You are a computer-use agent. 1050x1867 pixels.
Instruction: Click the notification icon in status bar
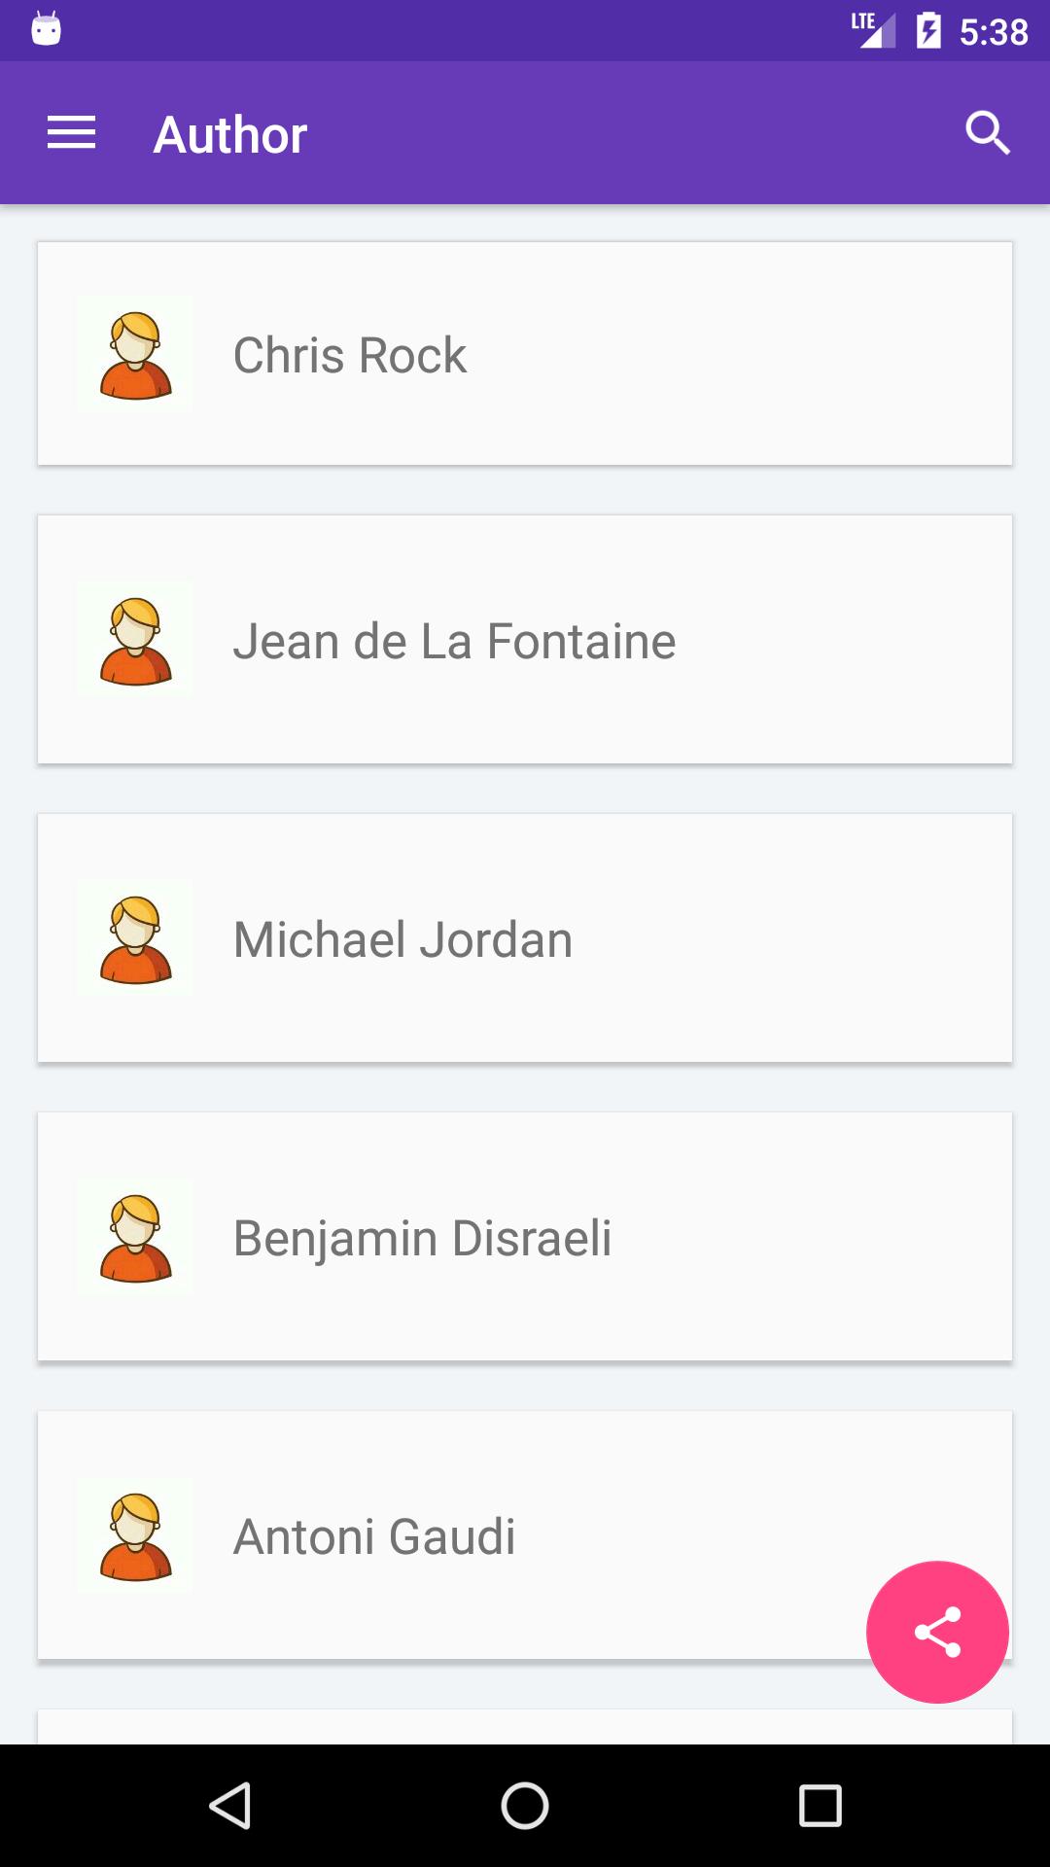click(x=46, y=29)
